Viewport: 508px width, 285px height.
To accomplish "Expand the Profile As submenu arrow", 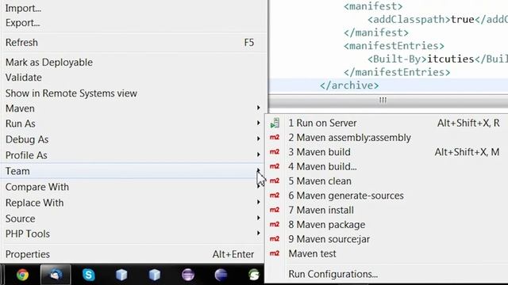I will click(x=258, y=155).
